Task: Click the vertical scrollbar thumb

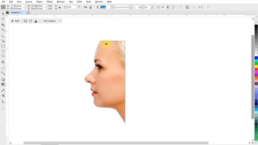Action: (x=253, y=77)
